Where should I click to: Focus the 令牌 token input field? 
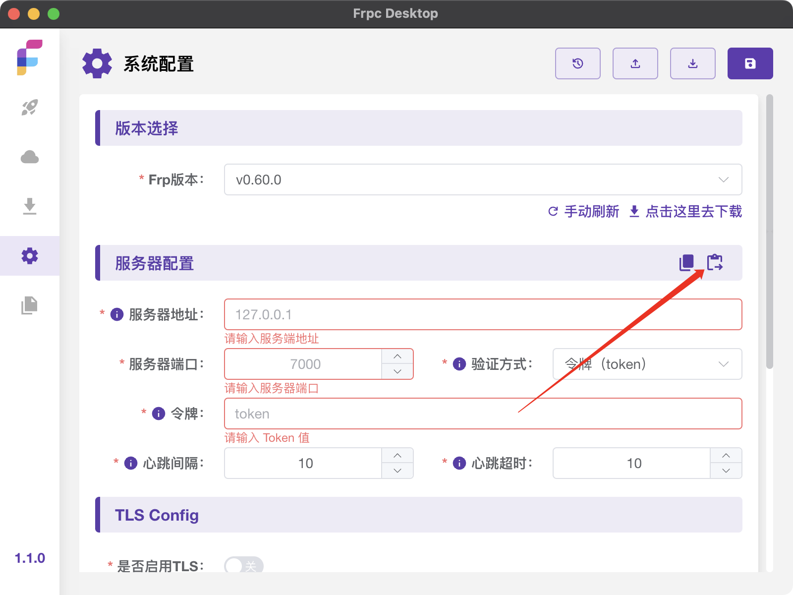[483, 414]
